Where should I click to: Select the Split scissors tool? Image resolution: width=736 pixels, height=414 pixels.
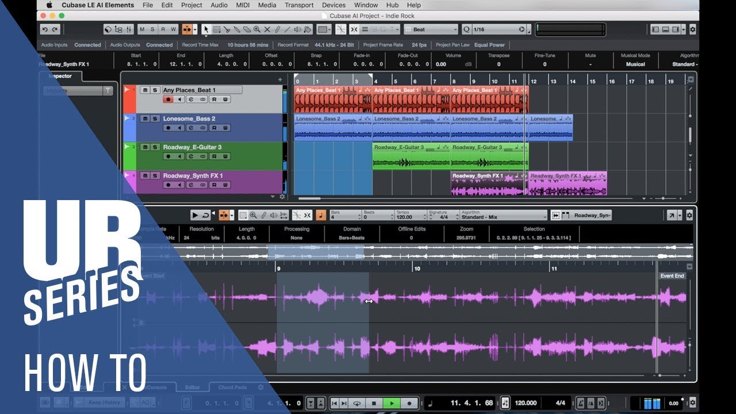coord(227,29)
